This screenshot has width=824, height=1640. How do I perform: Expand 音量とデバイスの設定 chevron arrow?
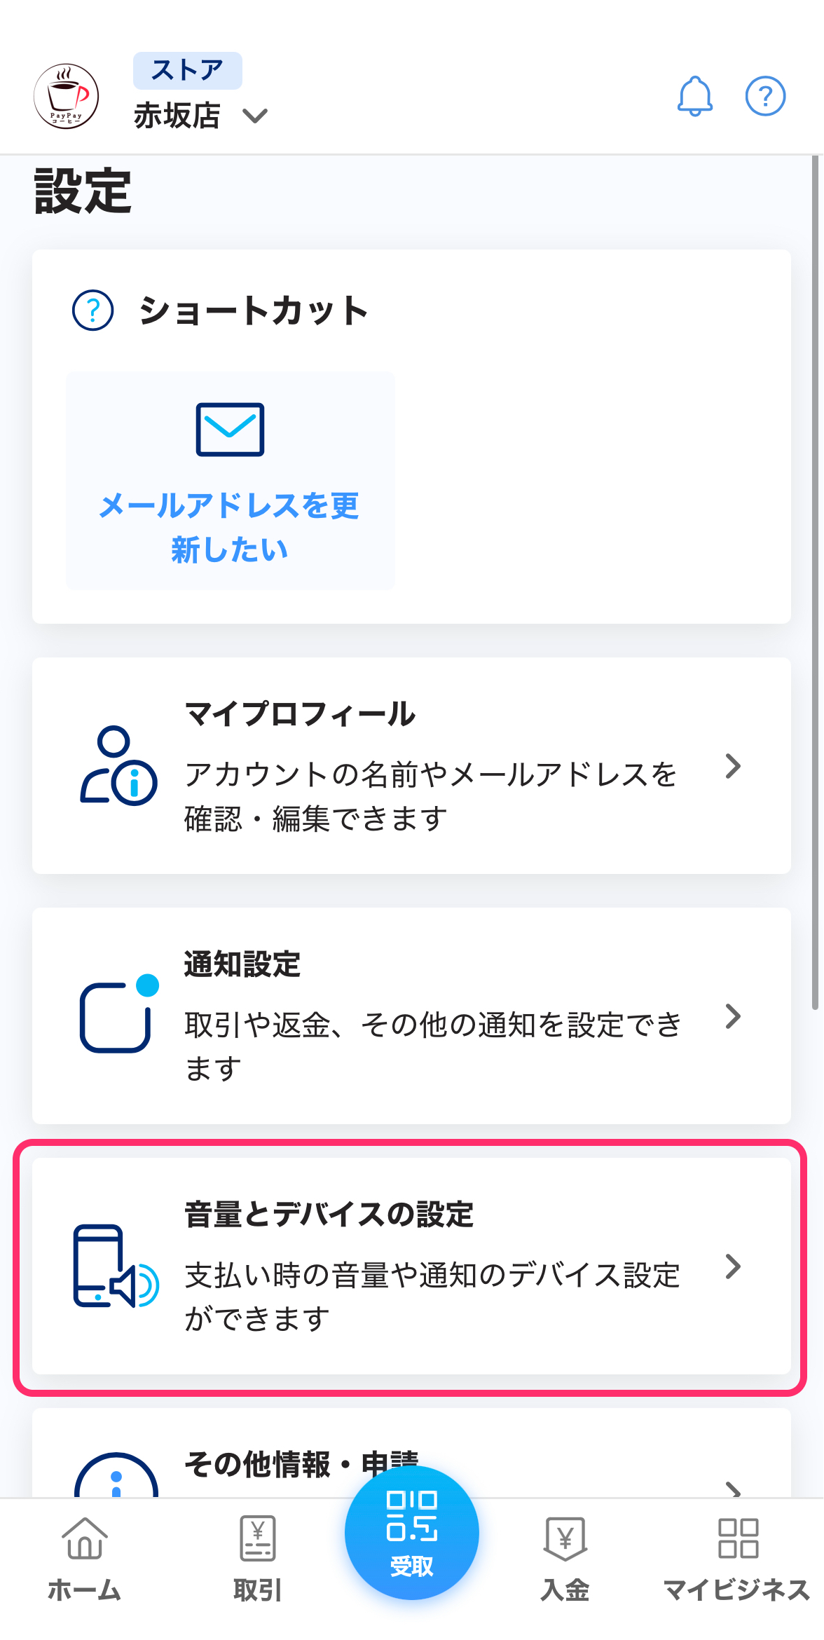[x=733, y=1266]
